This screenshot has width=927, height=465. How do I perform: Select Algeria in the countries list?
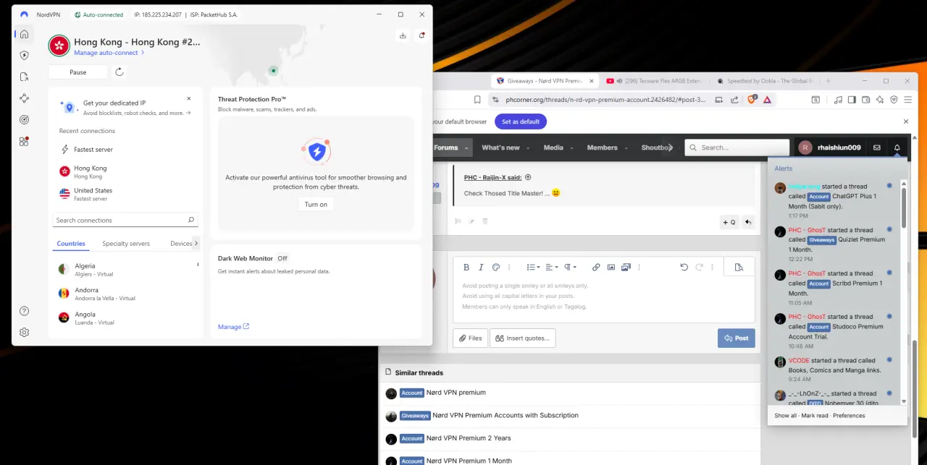pyautogui.click(x=125, y=269)
